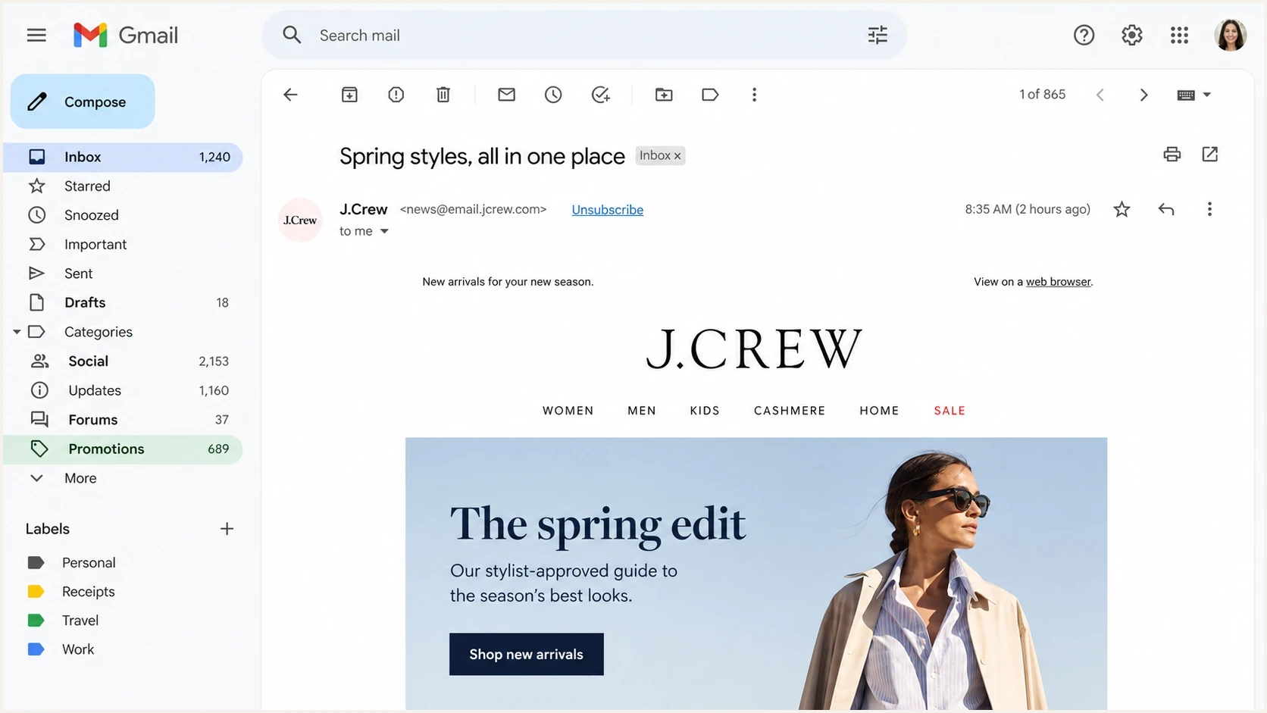Screen dimensions: 1267x713
Task: Click the J.Crew sender avatar
Action: click(300, 220)
